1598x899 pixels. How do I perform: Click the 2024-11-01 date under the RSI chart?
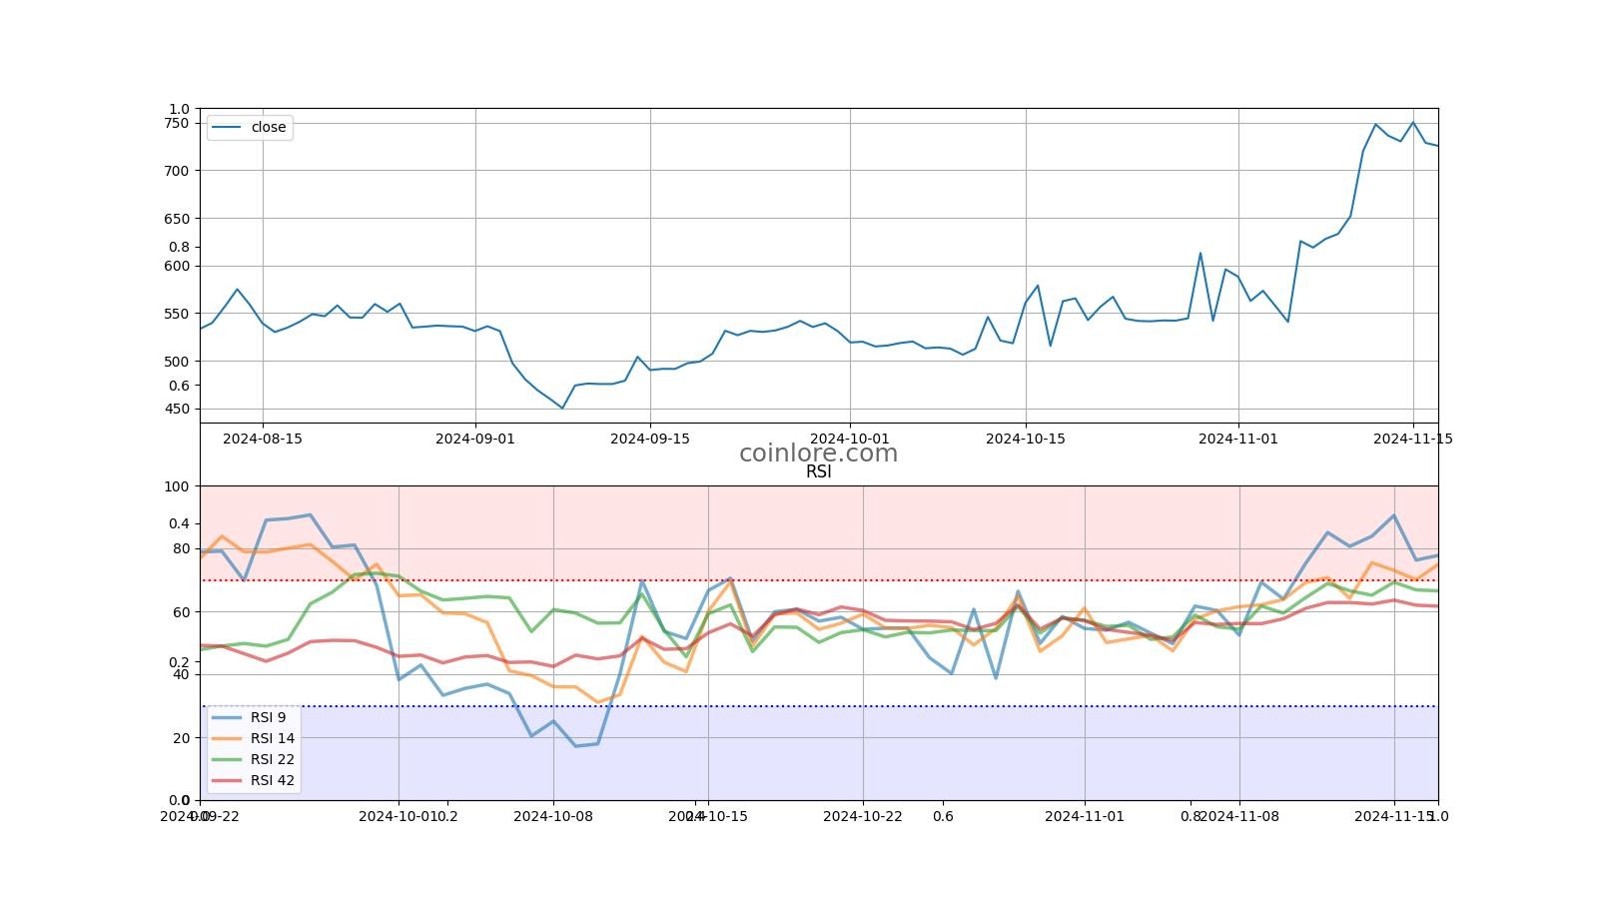click(x=1085, y=816)
